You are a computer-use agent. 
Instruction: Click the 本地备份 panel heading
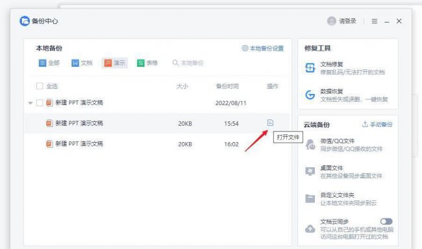click(49, 49)
